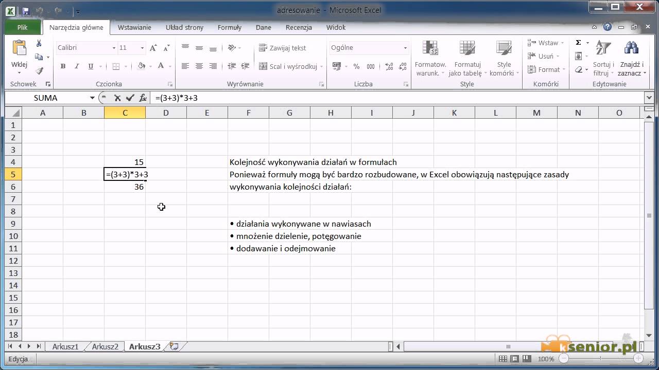Switch to Dane tab

264,28
